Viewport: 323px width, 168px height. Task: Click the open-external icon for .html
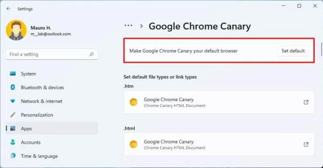click(x=306, y=144)
